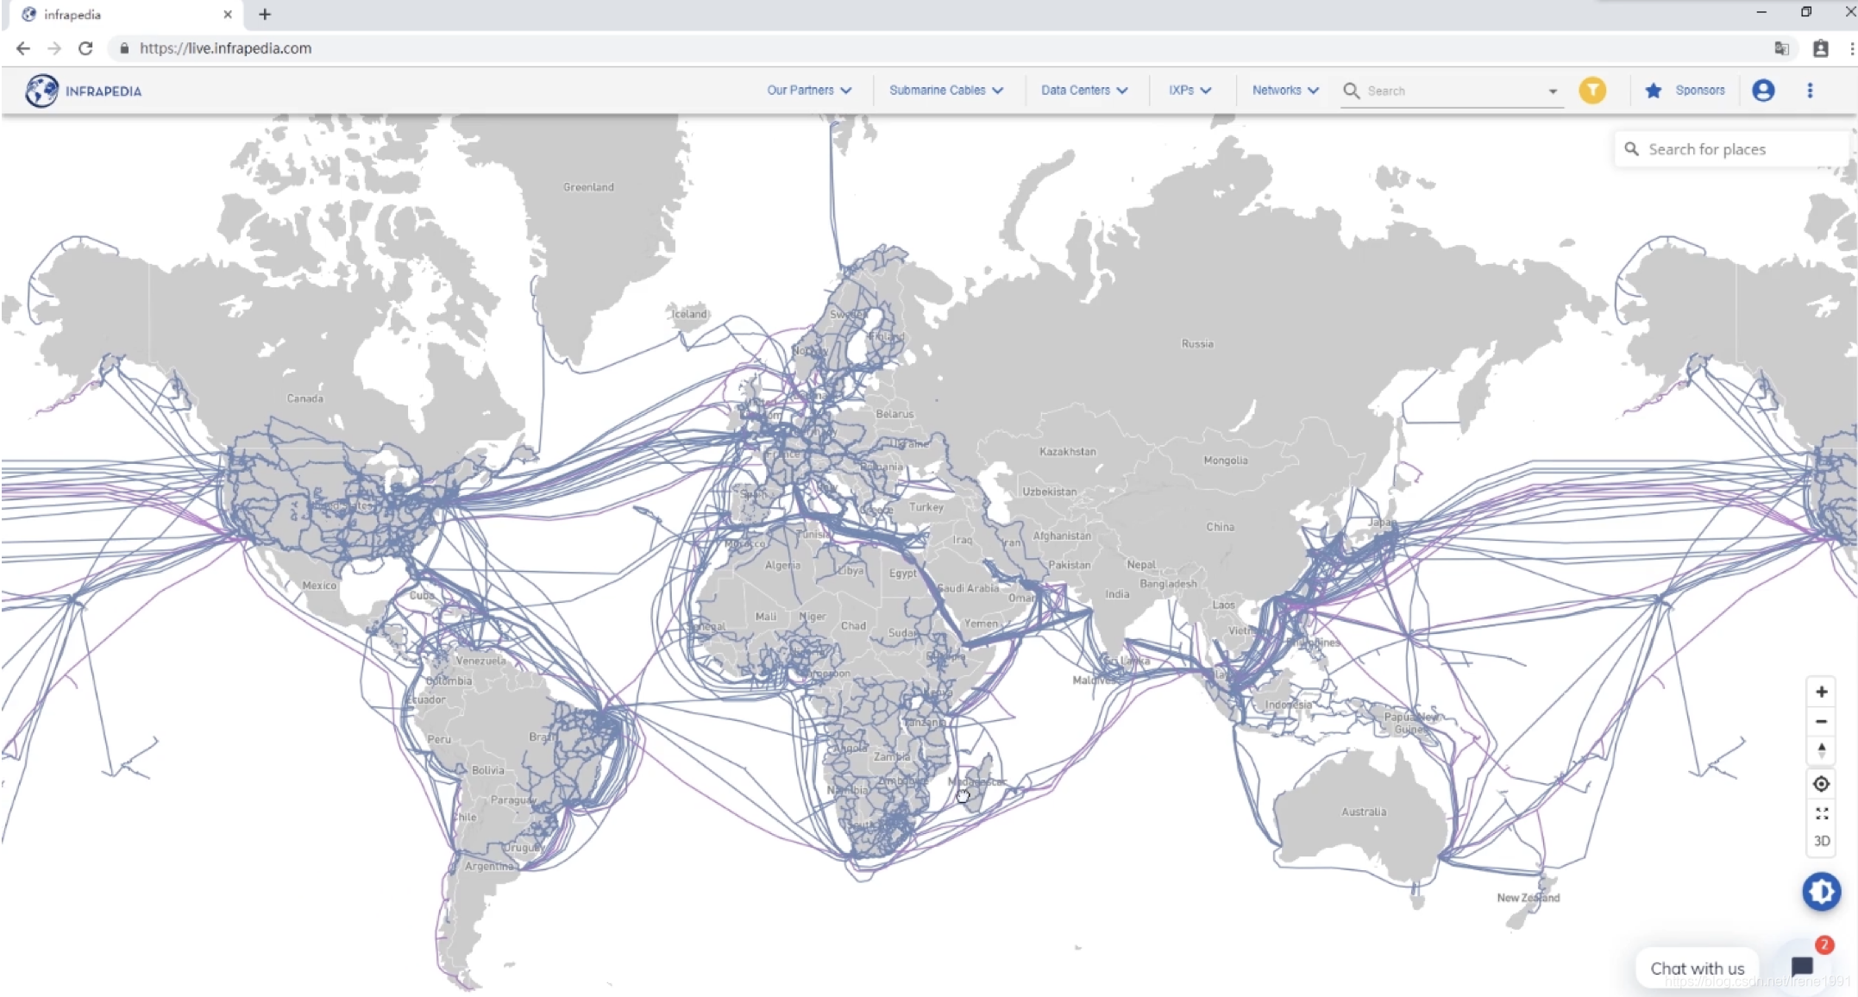The height and width of the screenshot is (997, 1858).
Task: Reset map bearing with compass button
Action: click(1821, 750)
